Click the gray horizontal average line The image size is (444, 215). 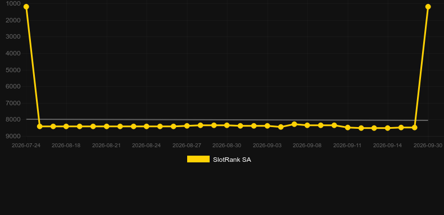pos(227,120)
